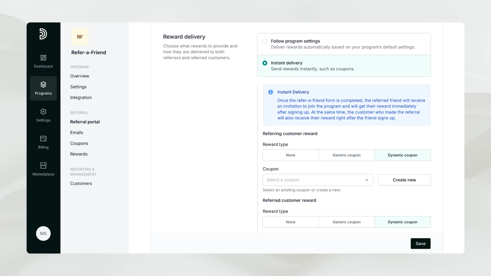Viewport: 491px width, 276px height.
Task: Click the Reward delivery heading
Action: (x=184, y=37)
